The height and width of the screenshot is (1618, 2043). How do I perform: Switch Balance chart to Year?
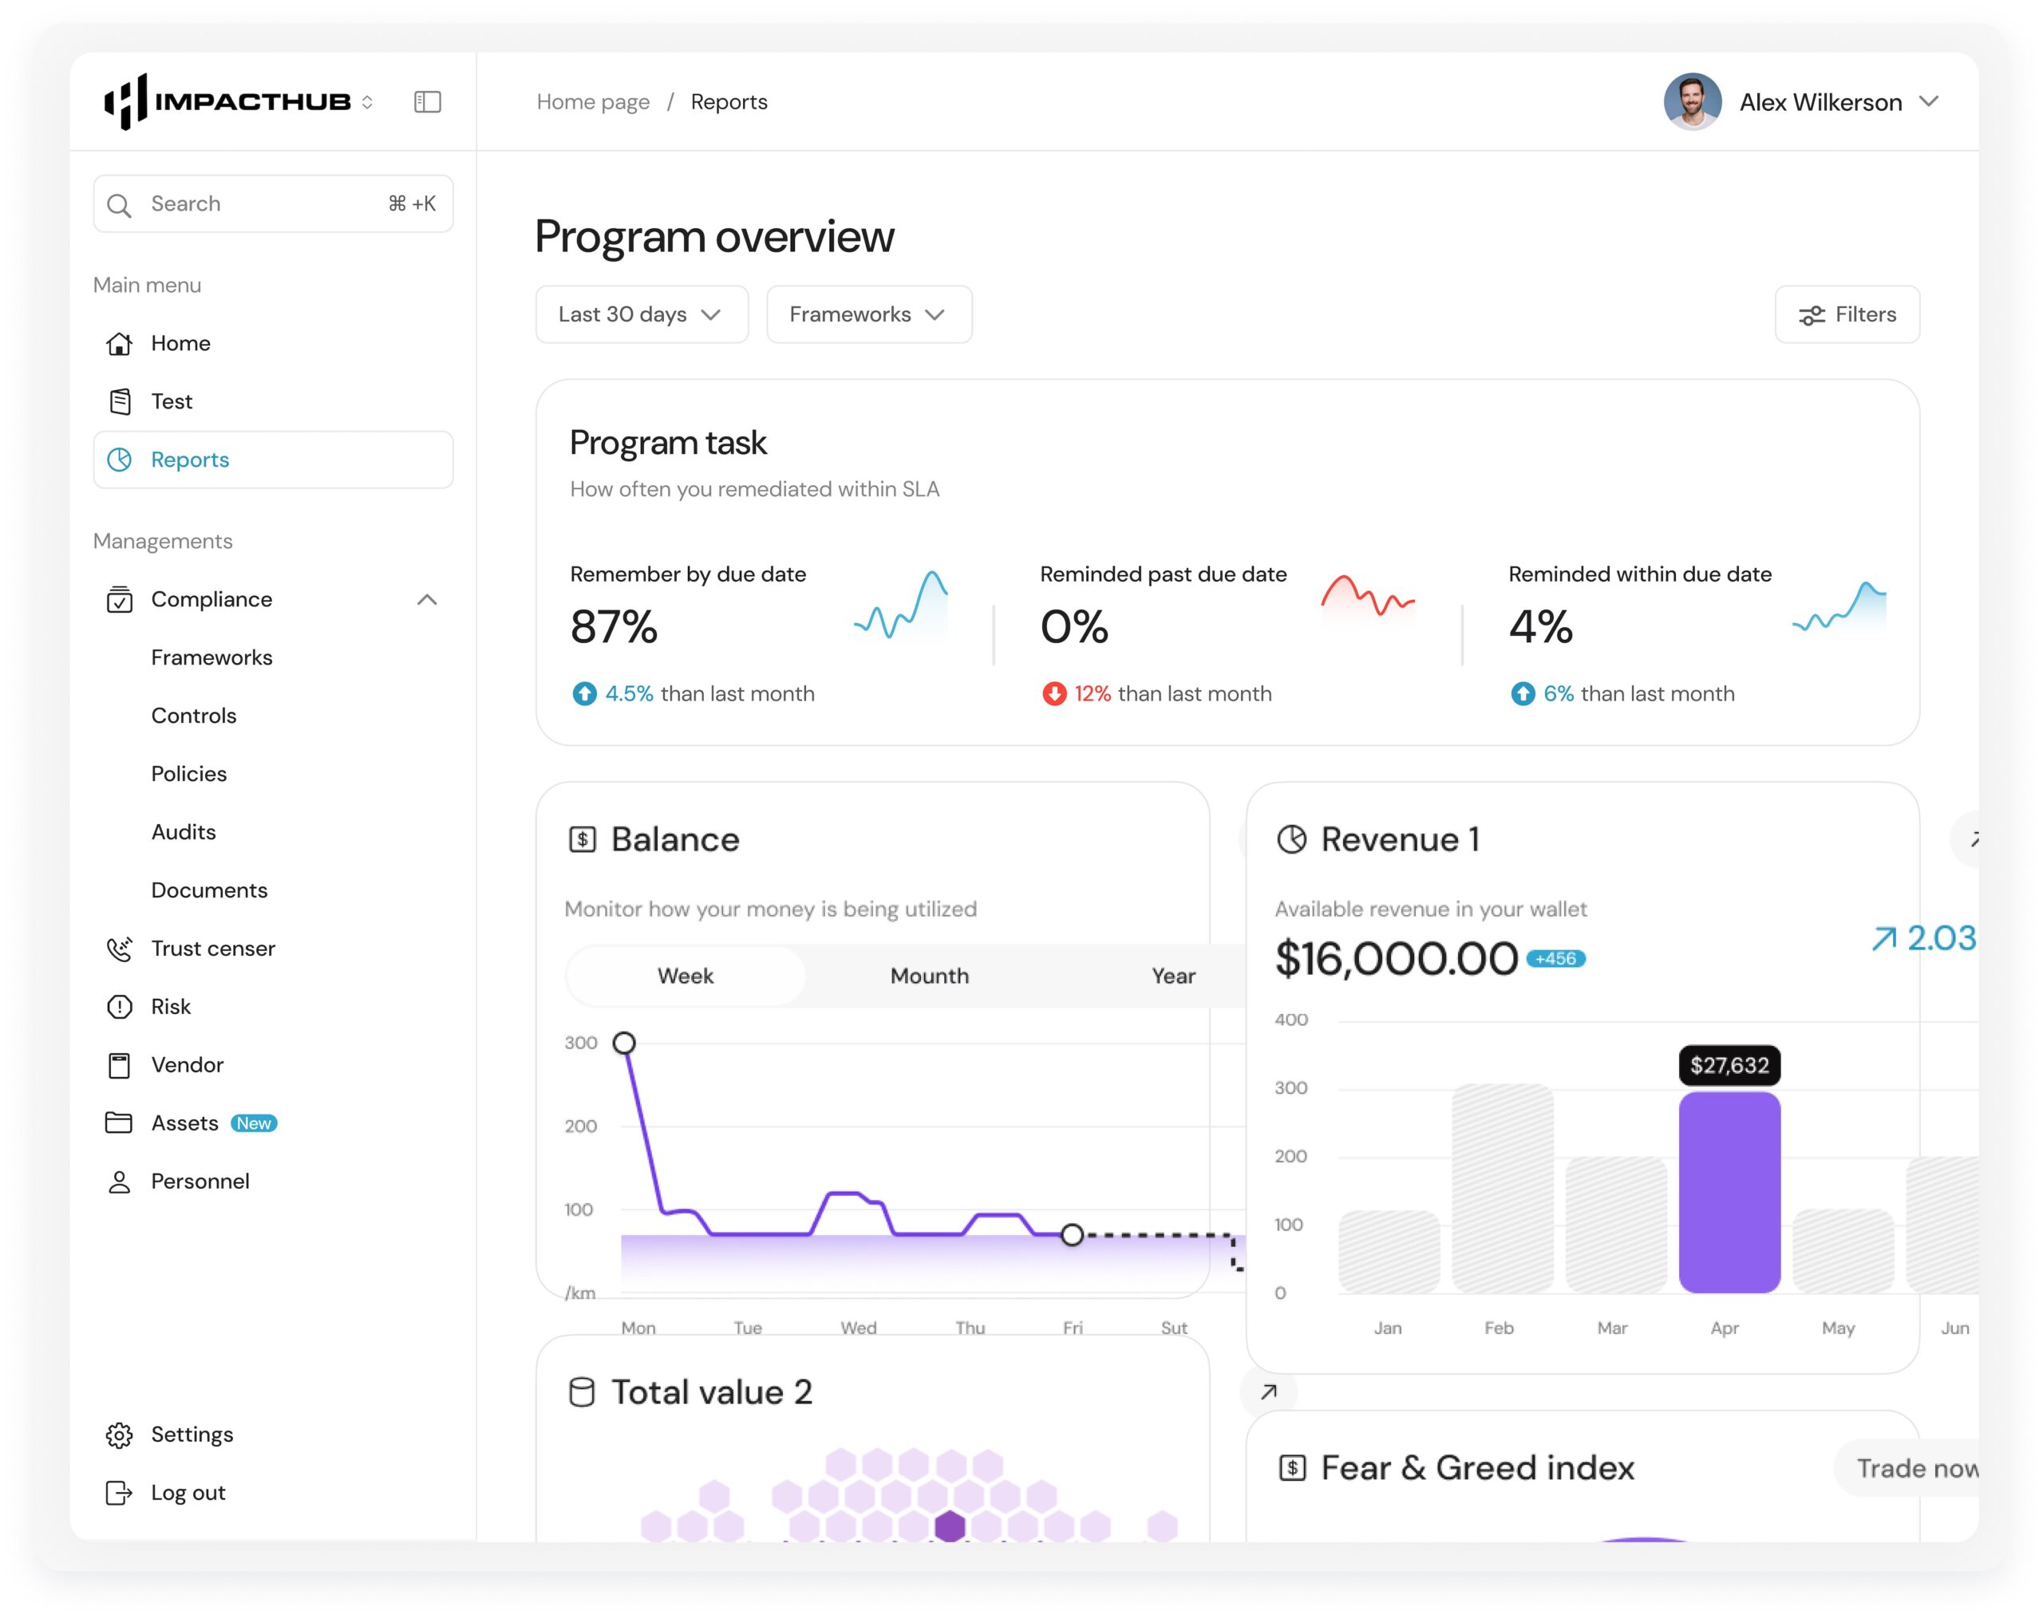pos(1173,977)
